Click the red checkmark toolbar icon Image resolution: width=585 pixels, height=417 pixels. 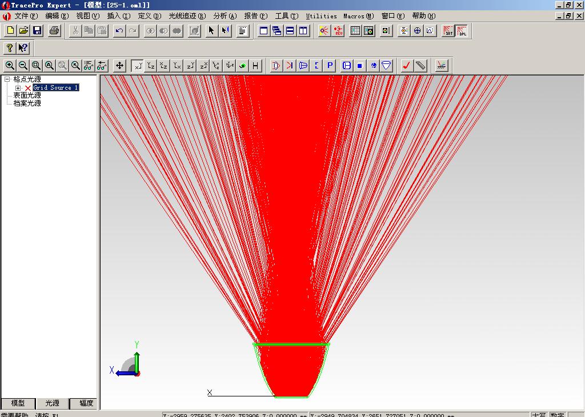click(x=406, y=66)
